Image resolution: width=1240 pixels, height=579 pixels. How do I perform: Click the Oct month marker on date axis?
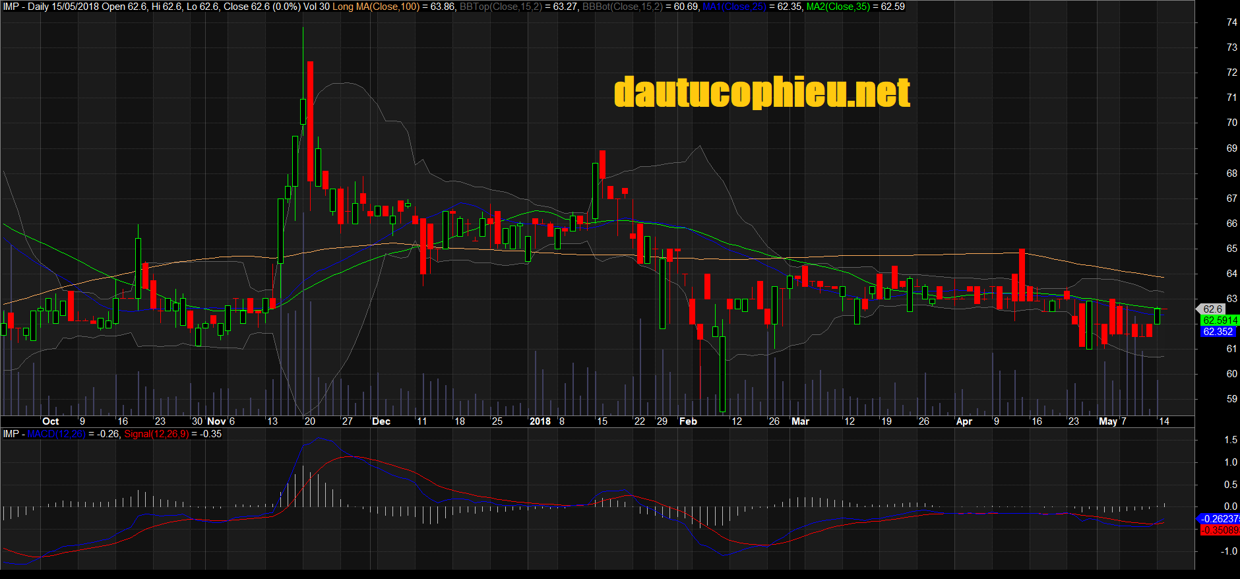point(50,421)
